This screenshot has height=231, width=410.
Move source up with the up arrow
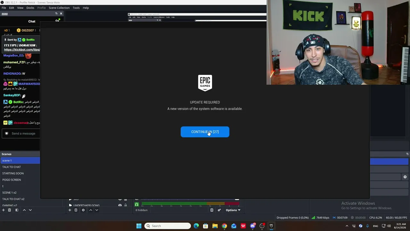91,210
